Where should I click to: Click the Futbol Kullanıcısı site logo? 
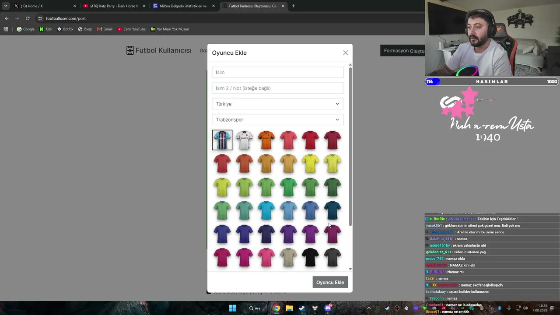159,50
